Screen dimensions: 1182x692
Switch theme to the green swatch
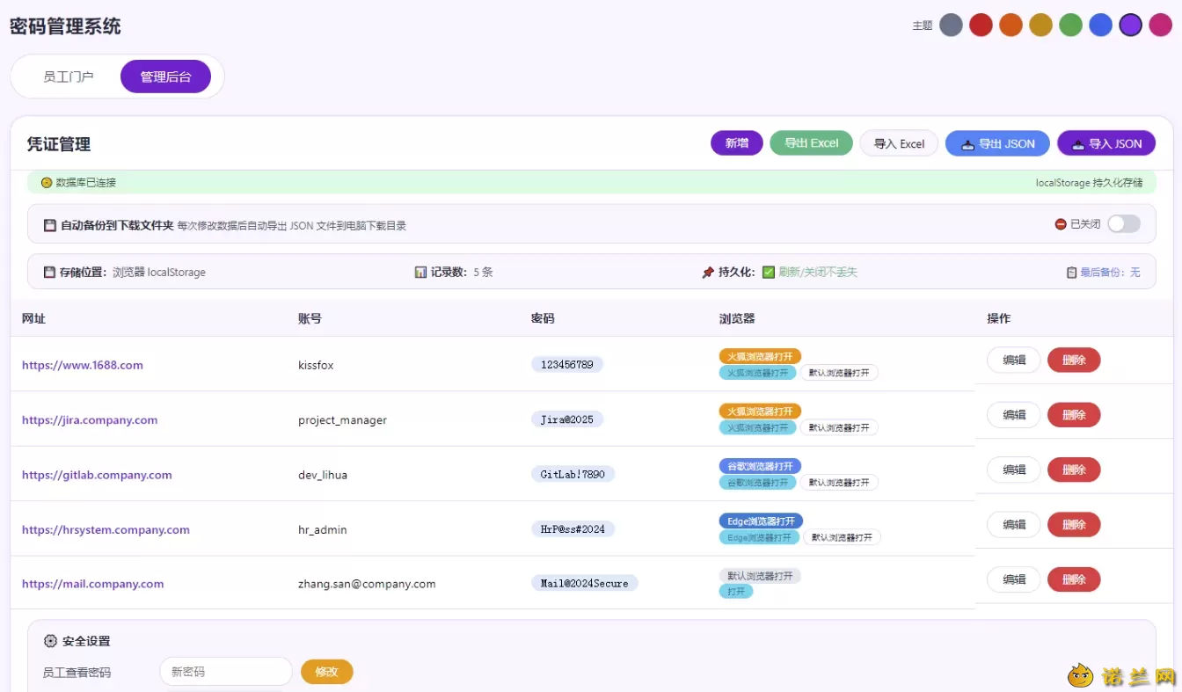1070,25
